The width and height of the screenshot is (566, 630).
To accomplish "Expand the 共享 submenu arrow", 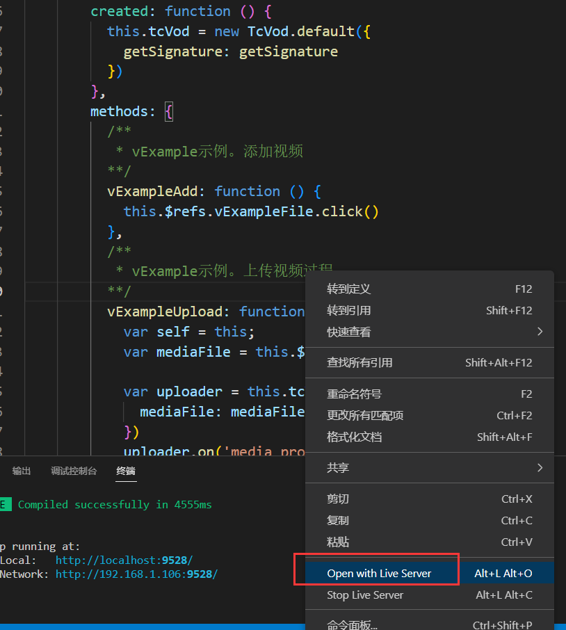I will pos(540,467).
